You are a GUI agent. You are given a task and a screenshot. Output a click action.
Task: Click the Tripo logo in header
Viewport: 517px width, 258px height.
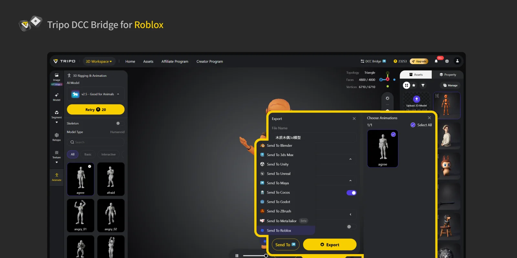(x=64, y=61)
